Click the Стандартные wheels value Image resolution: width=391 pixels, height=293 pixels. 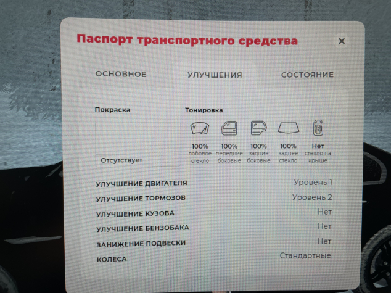tap(305, 255)
